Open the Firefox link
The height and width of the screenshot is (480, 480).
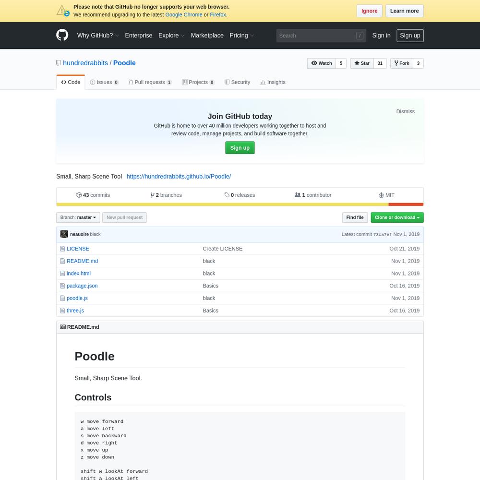coord(218,15)
